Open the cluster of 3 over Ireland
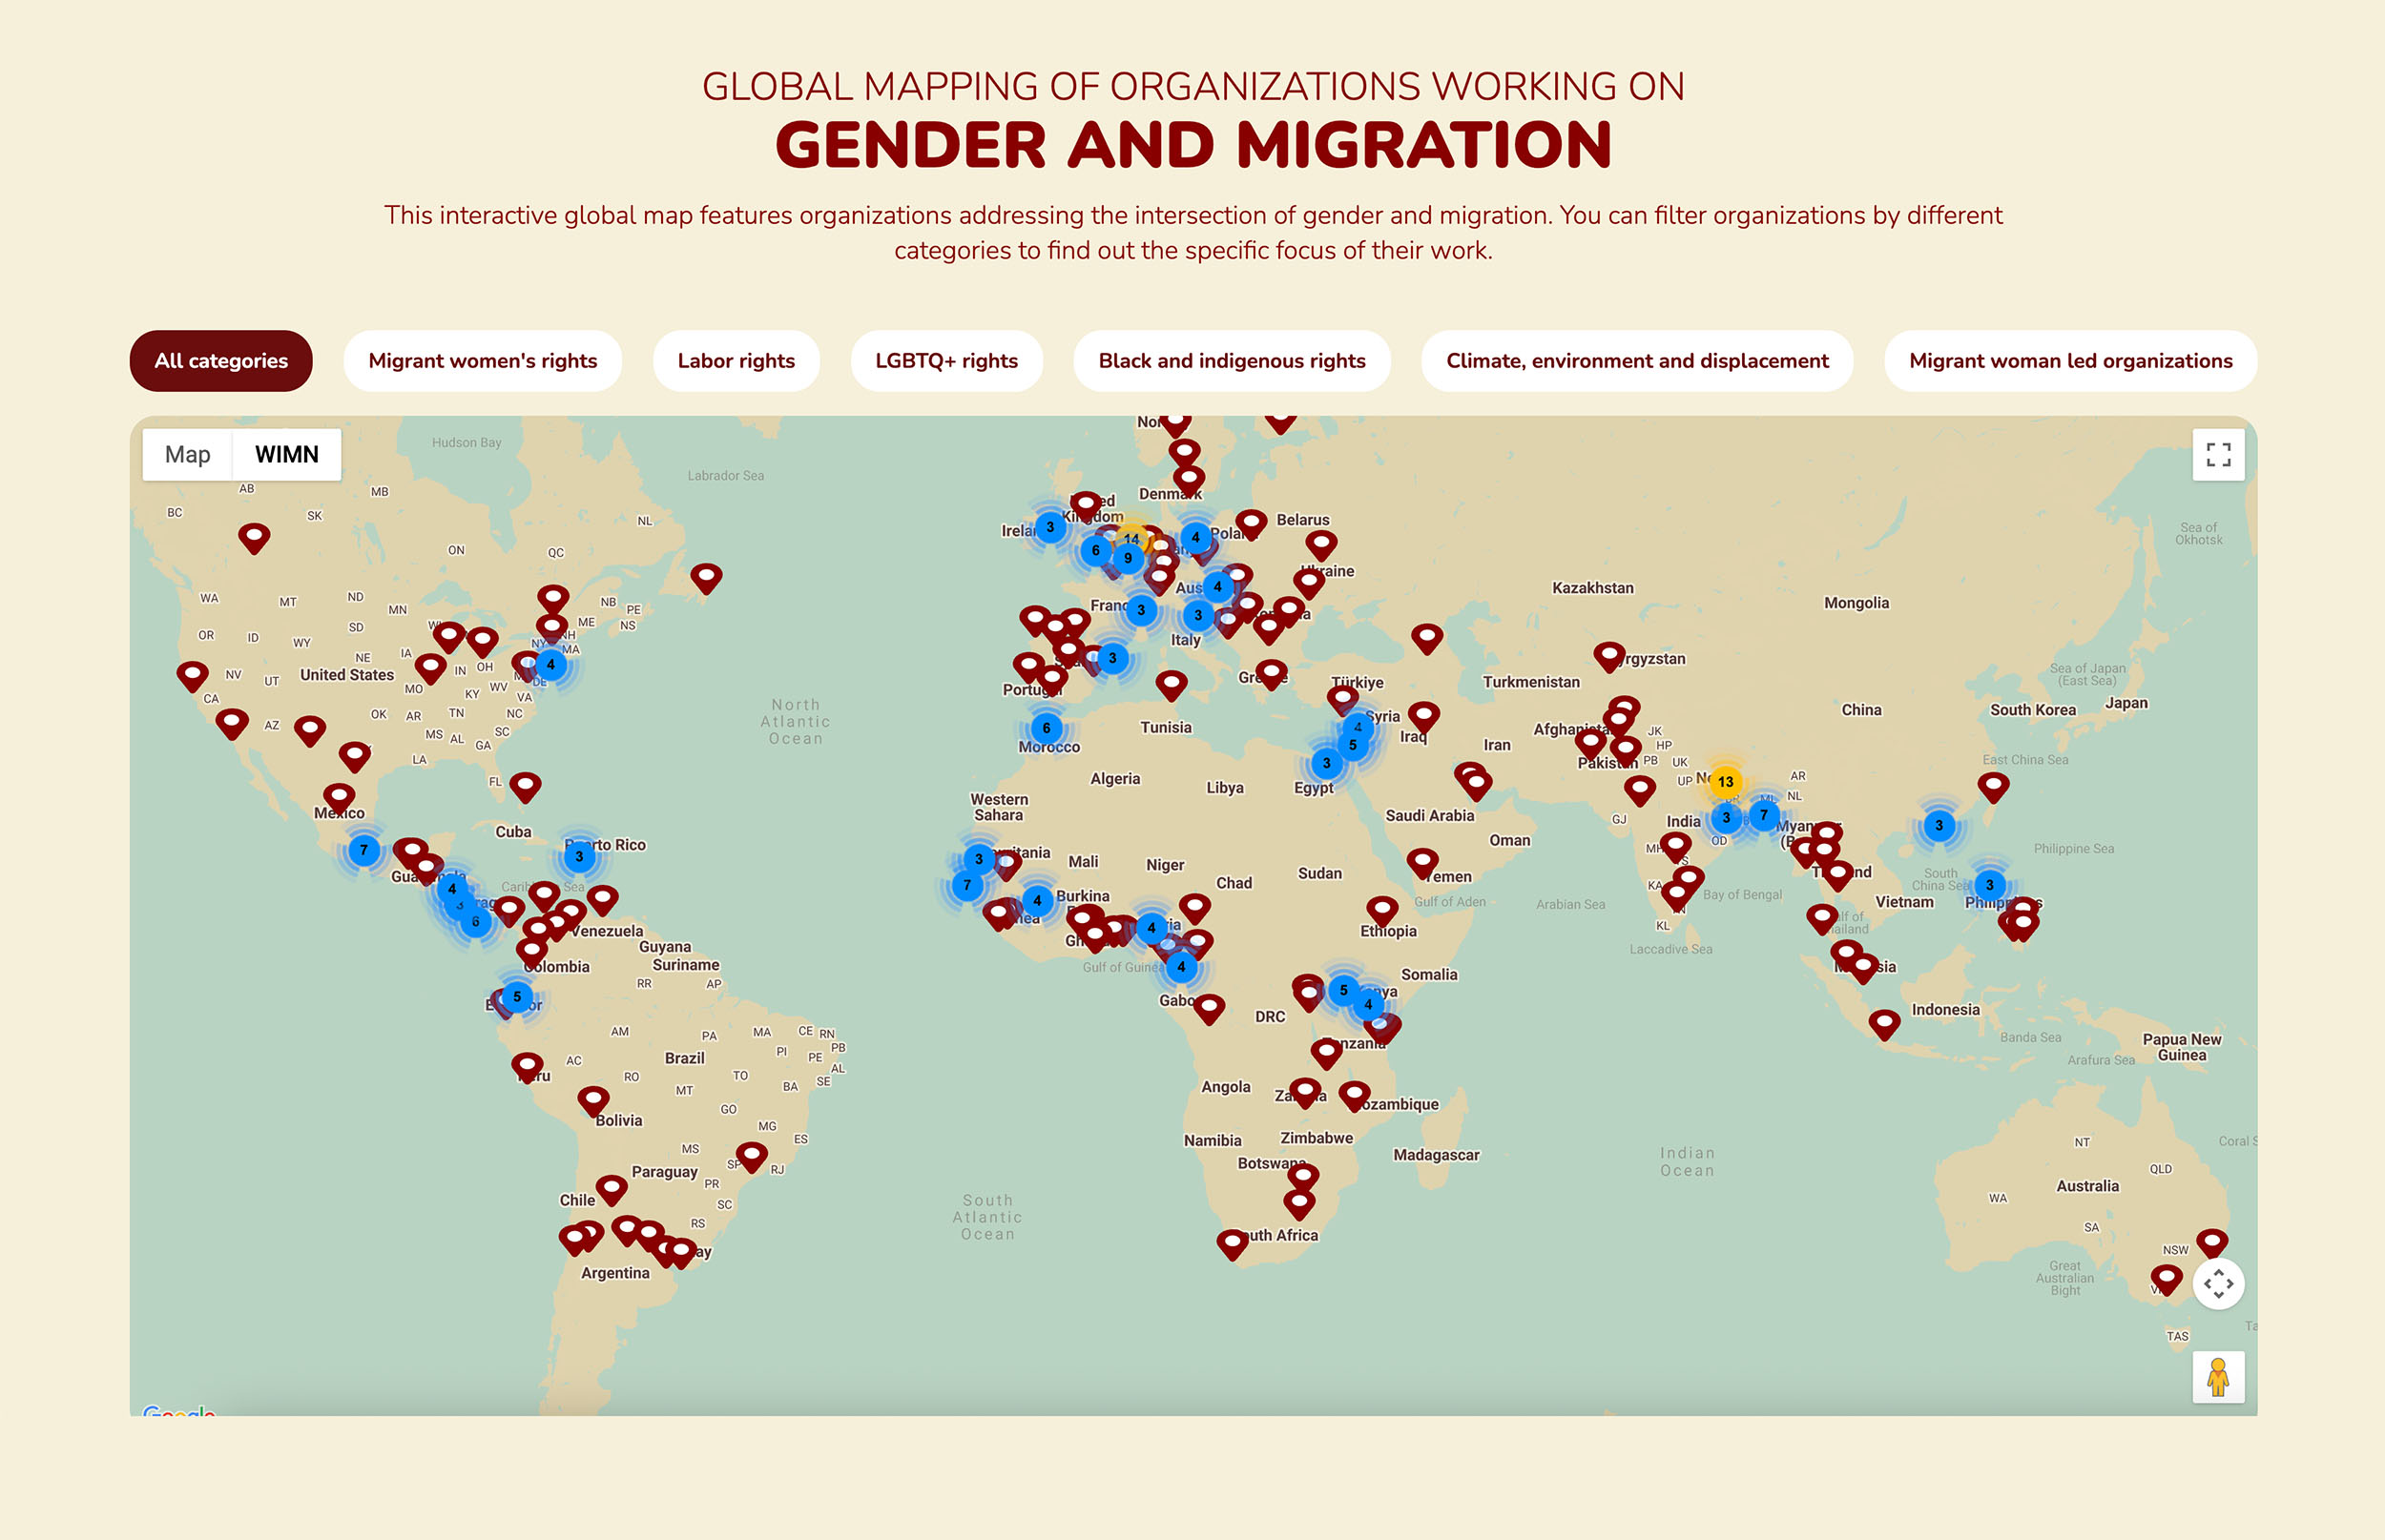The width and height of the screenshot is (2385, 1540). (x=1049, y=527)
